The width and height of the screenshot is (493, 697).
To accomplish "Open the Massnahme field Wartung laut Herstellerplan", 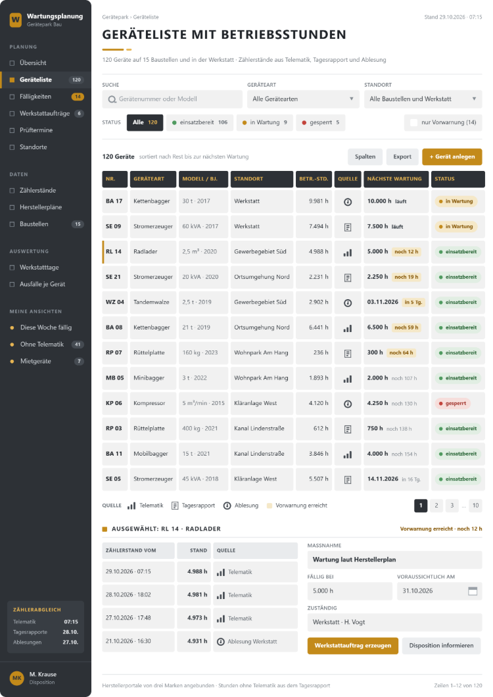I will [x=394, y=560].
